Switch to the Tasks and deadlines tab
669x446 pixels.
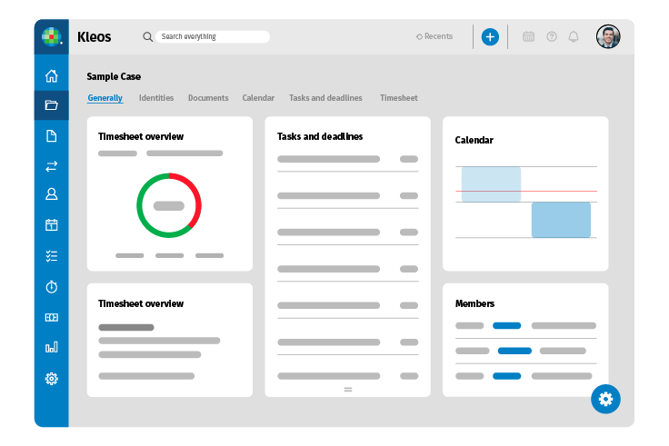click(x=325, y=98)
